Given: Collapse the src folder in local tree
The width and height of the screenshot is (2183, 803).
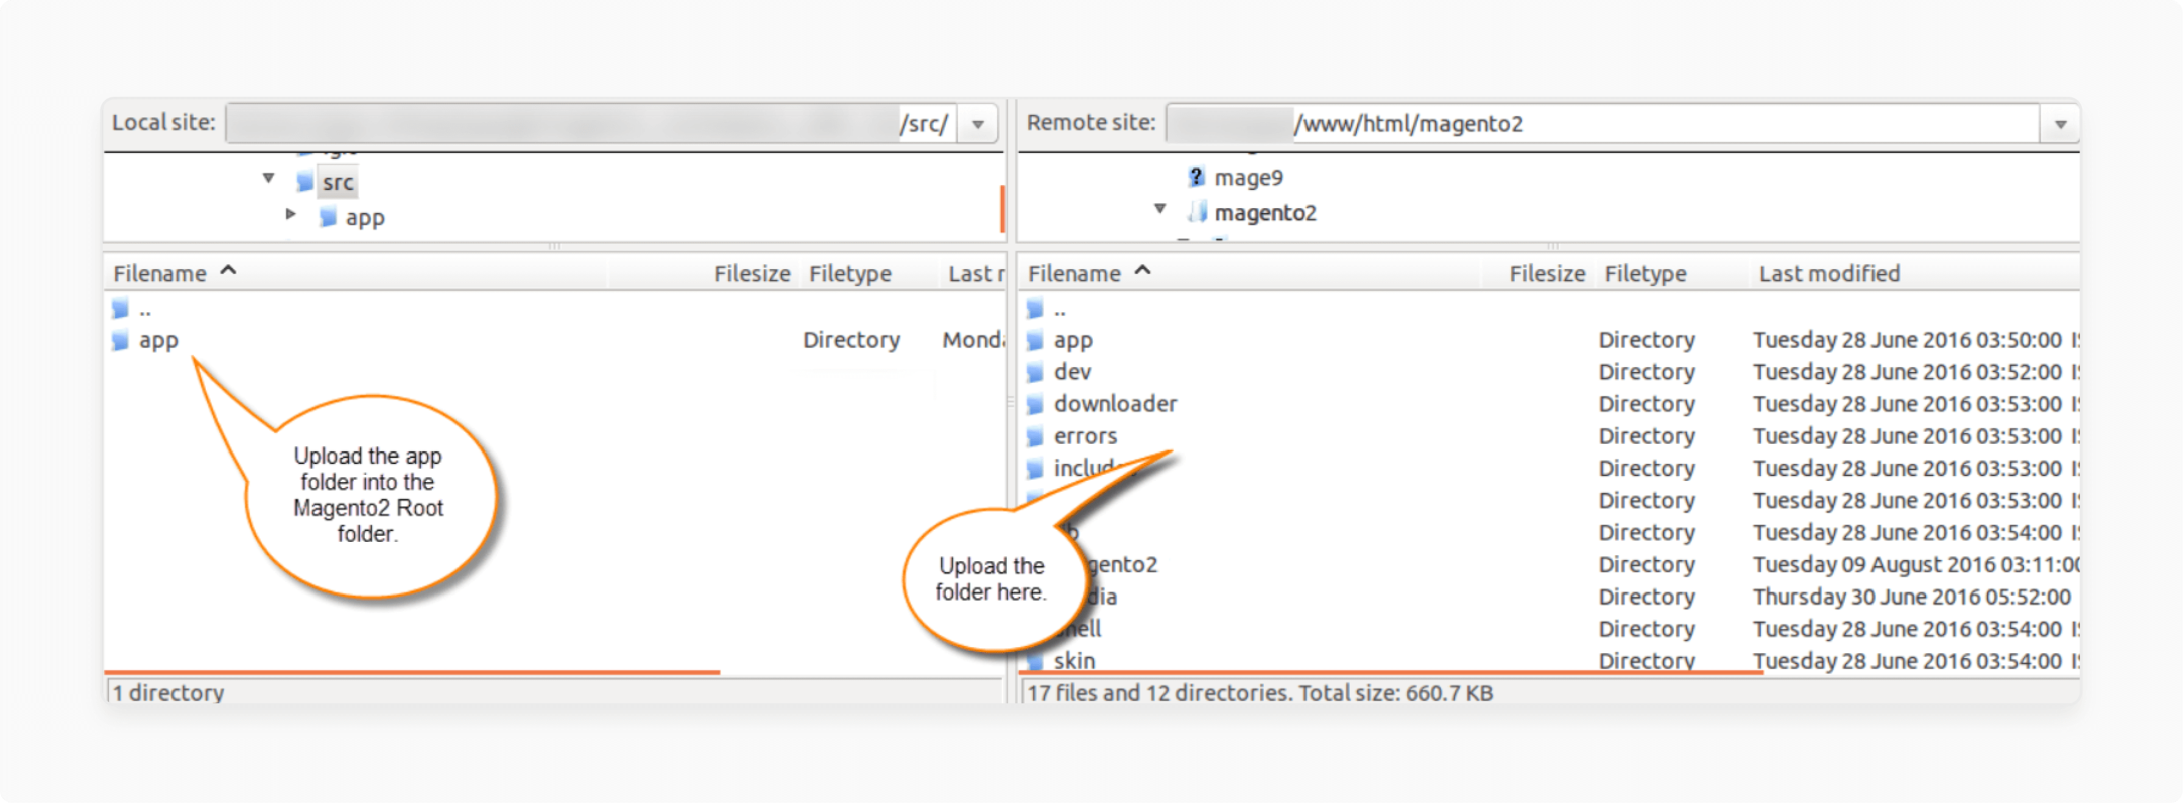Looking at the screenshot, I should (x=269, y=178).
